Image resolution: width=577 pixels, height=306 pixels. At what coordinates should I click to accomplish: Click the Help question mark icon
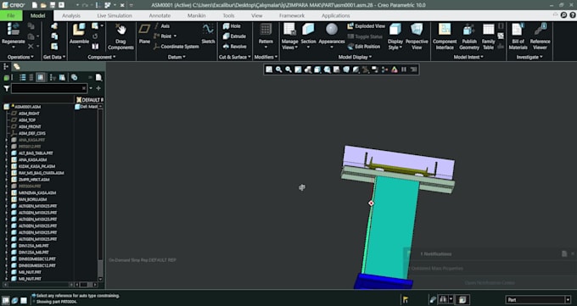click(573, 15)
